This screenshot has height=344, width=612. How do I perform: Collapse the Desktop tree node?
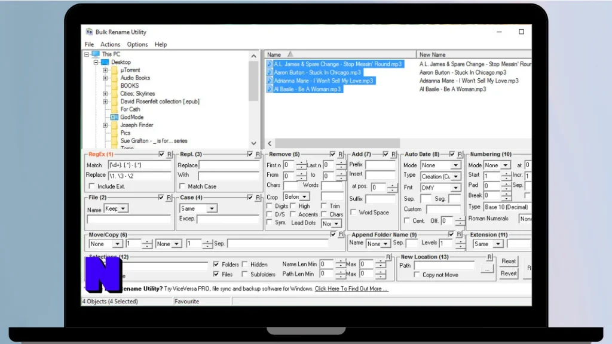point(96,62)
